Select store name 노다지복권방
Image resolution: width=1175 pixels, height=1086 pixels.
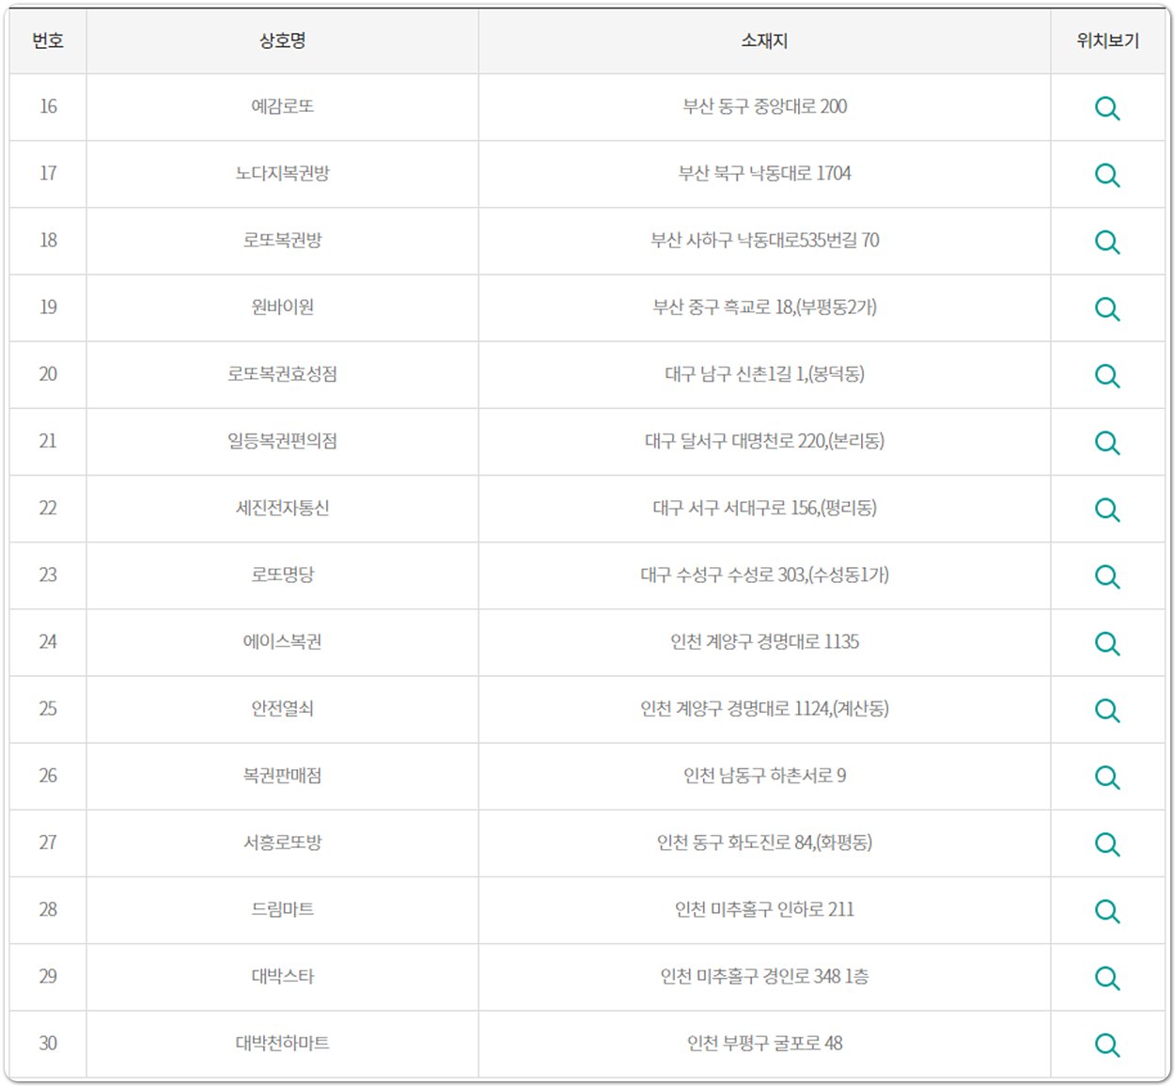pos(282,173)
